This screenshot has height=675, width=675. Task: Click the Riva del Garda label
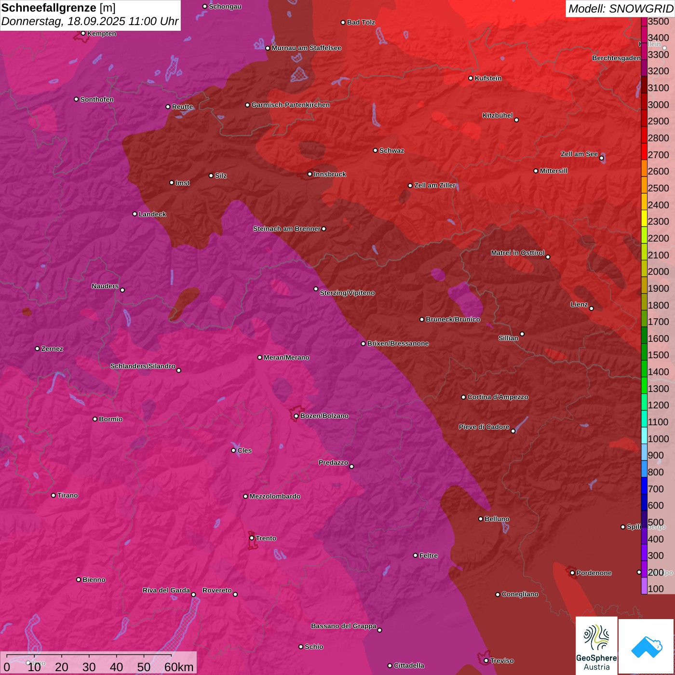[x=166, y=590]
